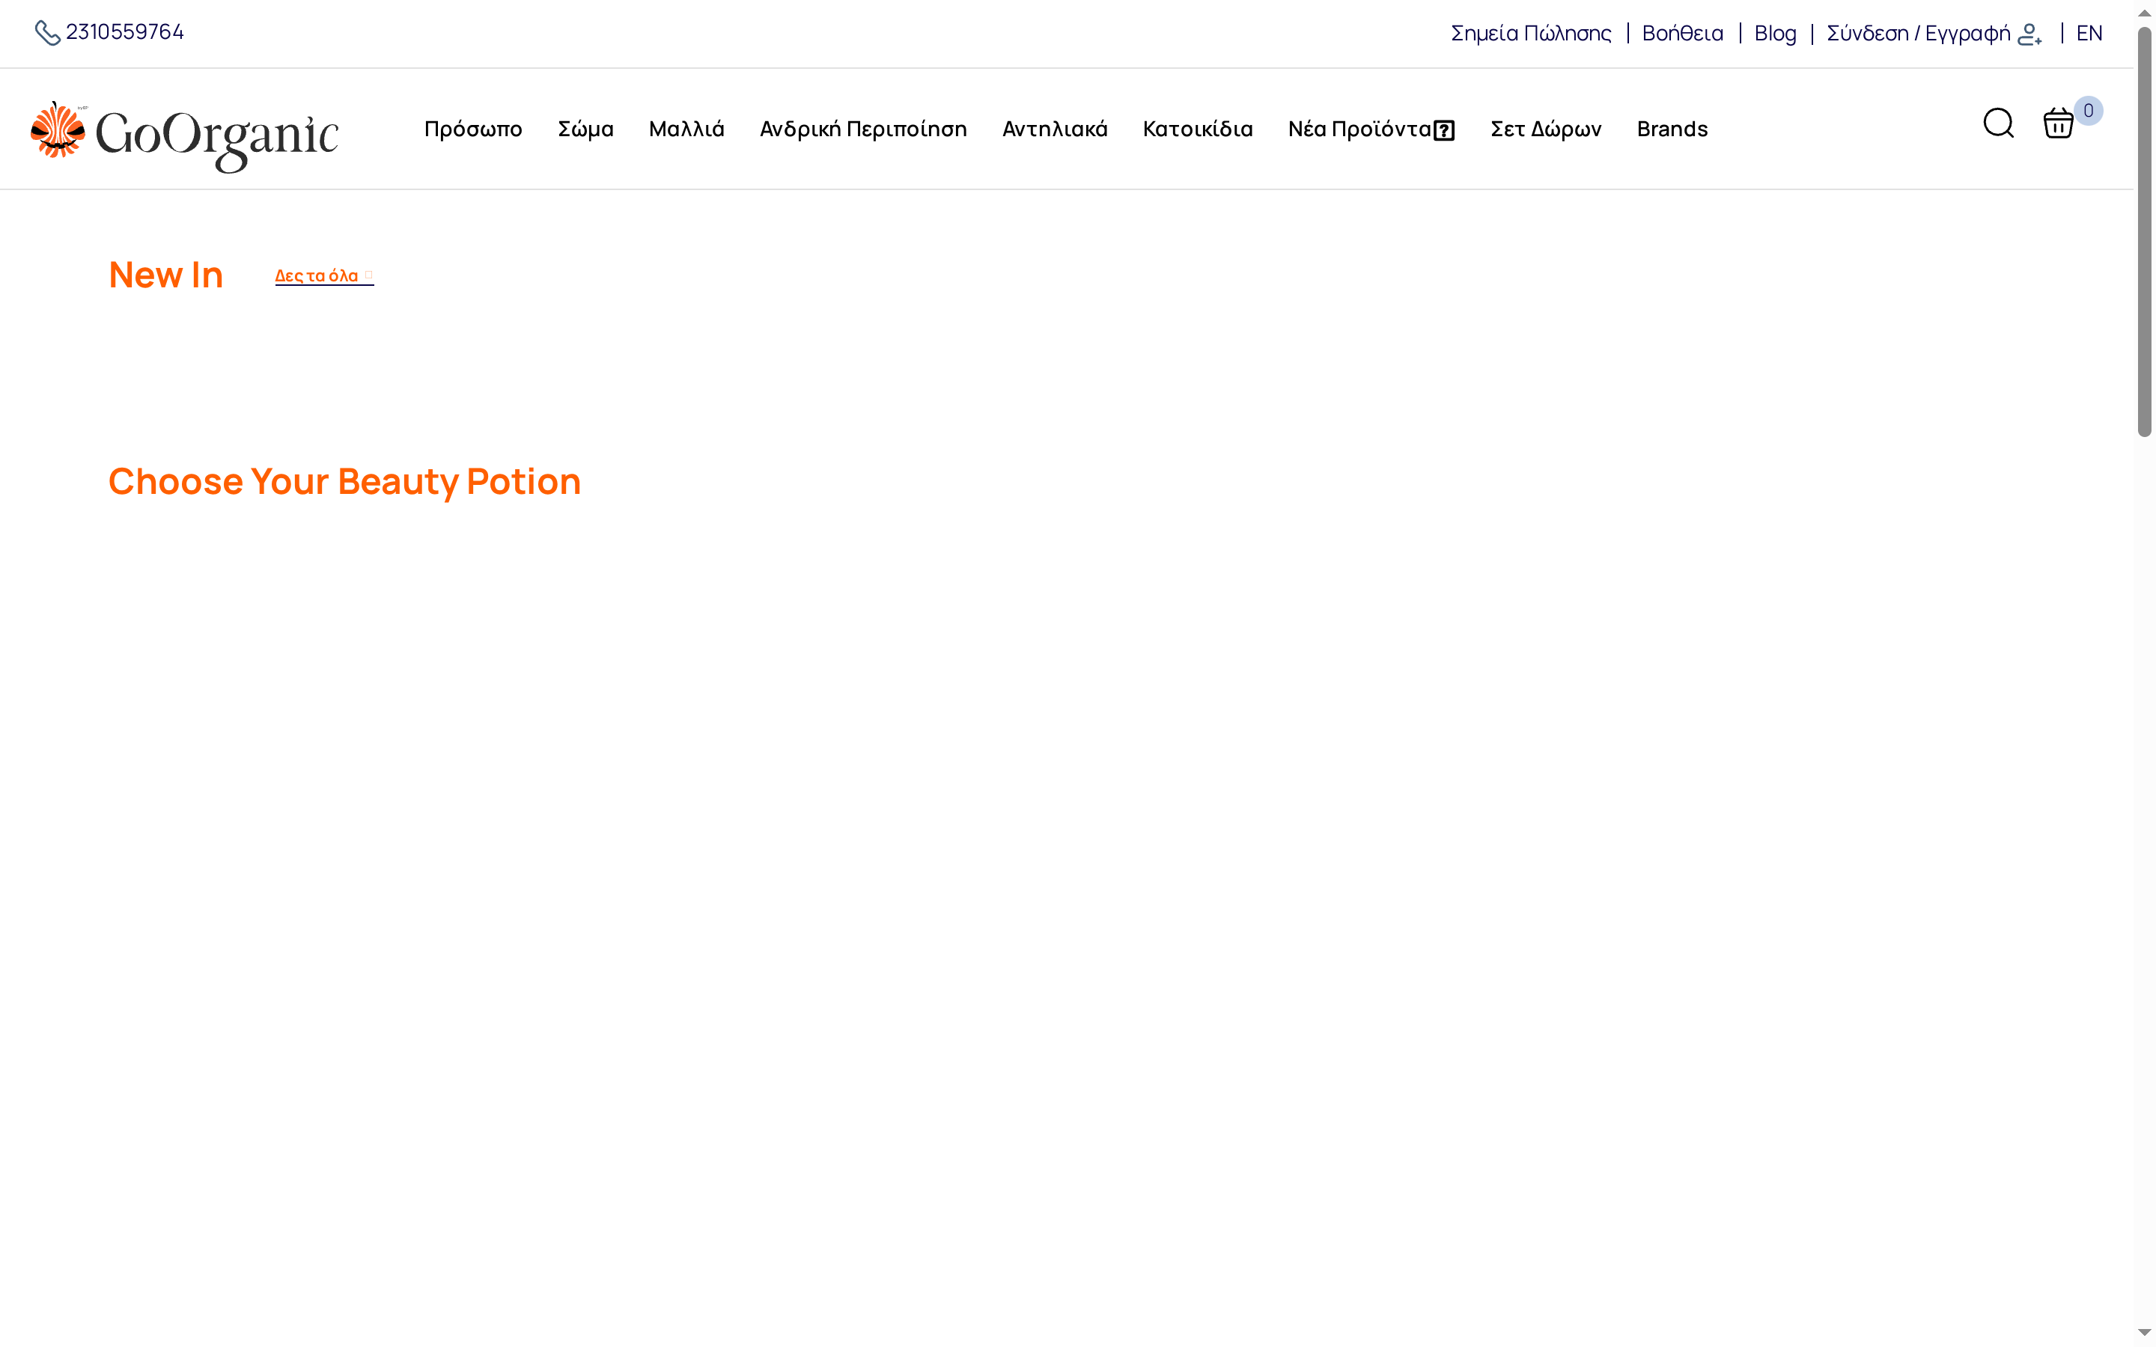Open the Brands menu item

[1672, 129]
